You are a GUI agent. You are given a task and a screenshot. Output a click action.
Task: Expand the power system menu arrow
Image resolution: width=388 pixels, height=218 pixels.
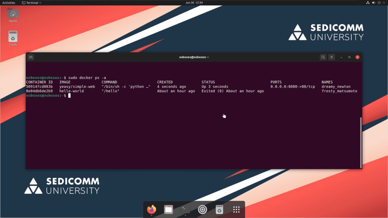(384, 3)
